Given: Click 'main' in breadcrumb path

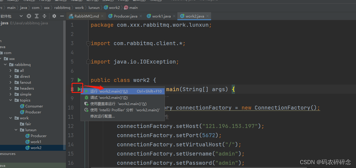Looking at the screenshot, I should [x=11, y=7].
